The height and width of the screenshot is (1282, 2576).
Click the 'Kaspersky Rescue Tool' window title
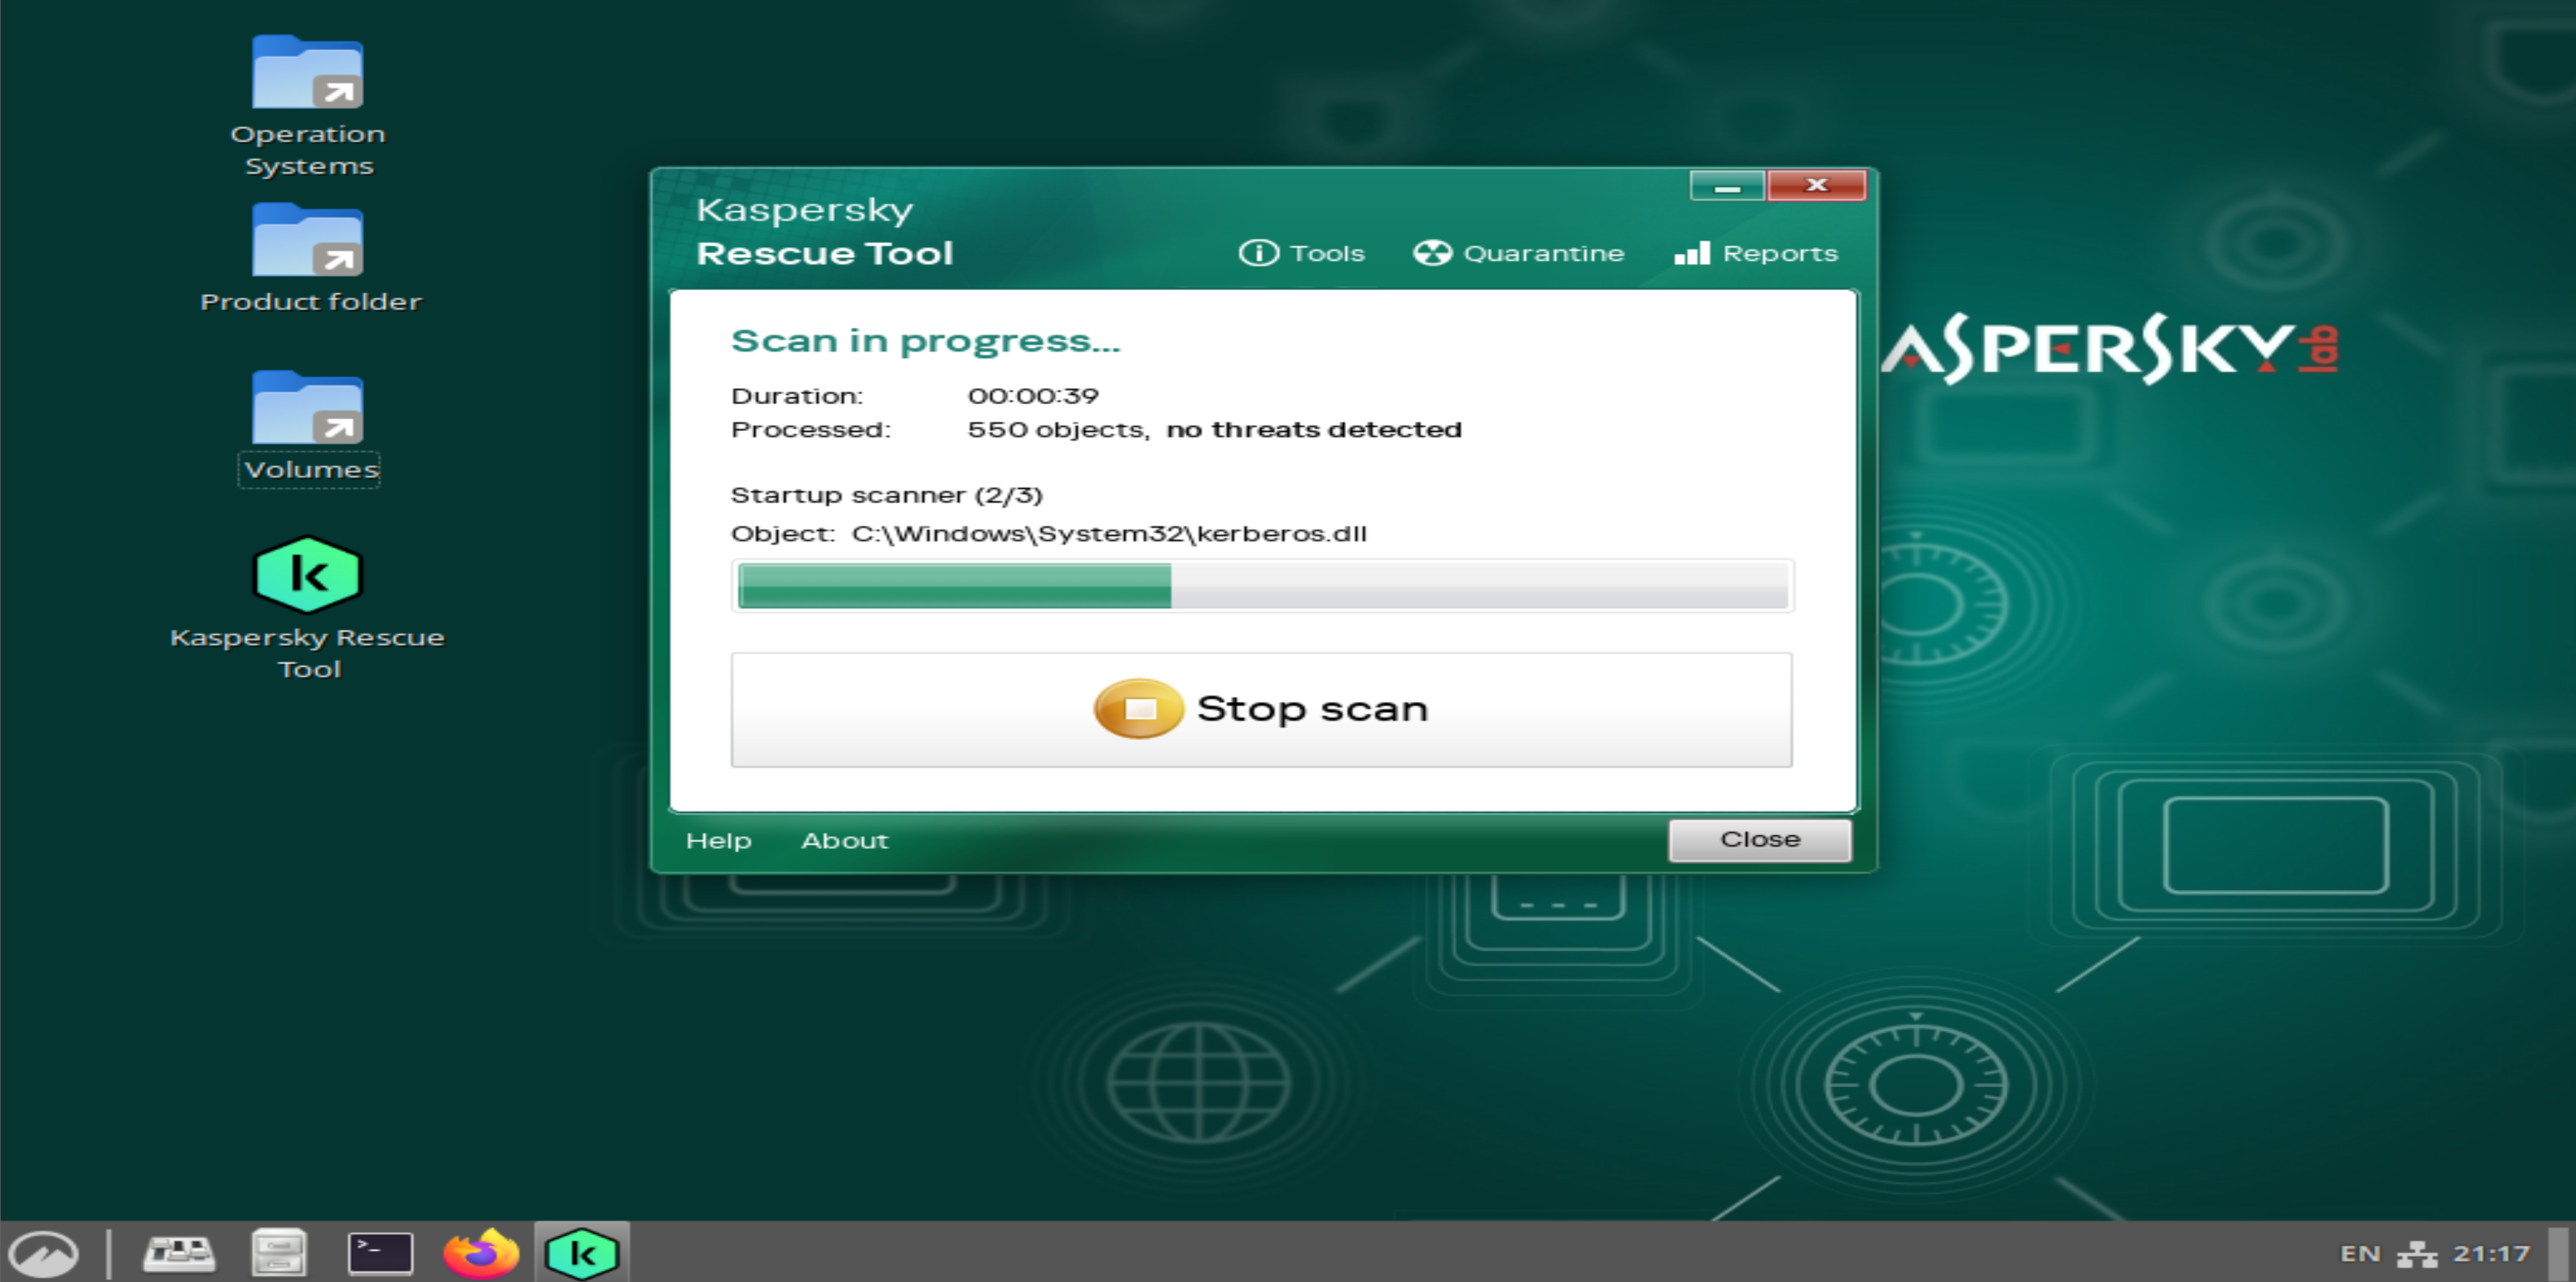pyautogui.click(x=825, y=232)
